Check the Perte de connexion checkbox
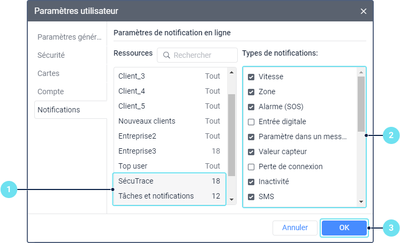The width and height of the screenshot is (400, 243). click(x=251, y=166)
